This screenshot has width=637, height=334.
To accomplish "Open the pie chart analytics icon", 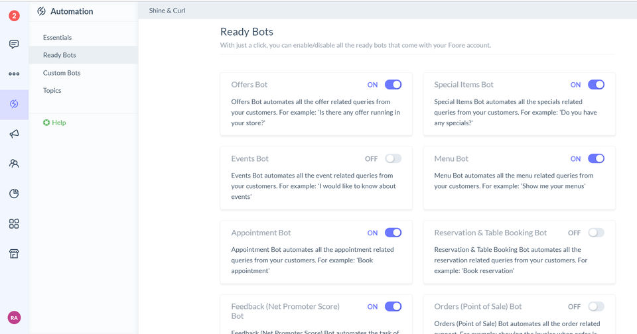I will coord(14,194).
